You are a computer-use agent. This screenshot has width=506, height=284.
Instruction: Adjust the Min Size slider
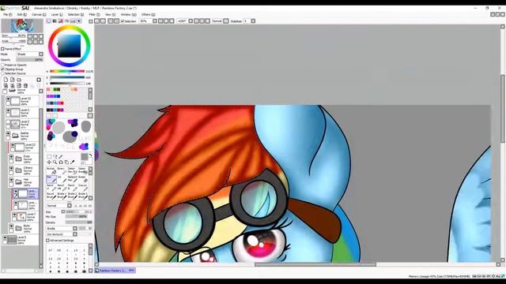pos(76,217)
